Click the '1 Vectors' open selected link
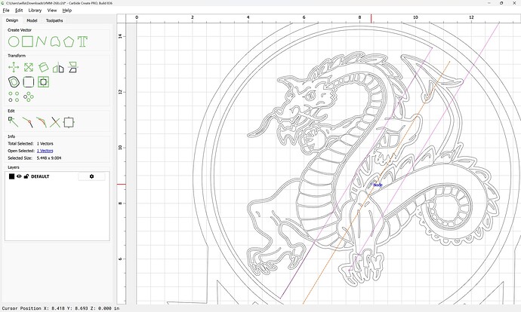 (x=45, y=151)
